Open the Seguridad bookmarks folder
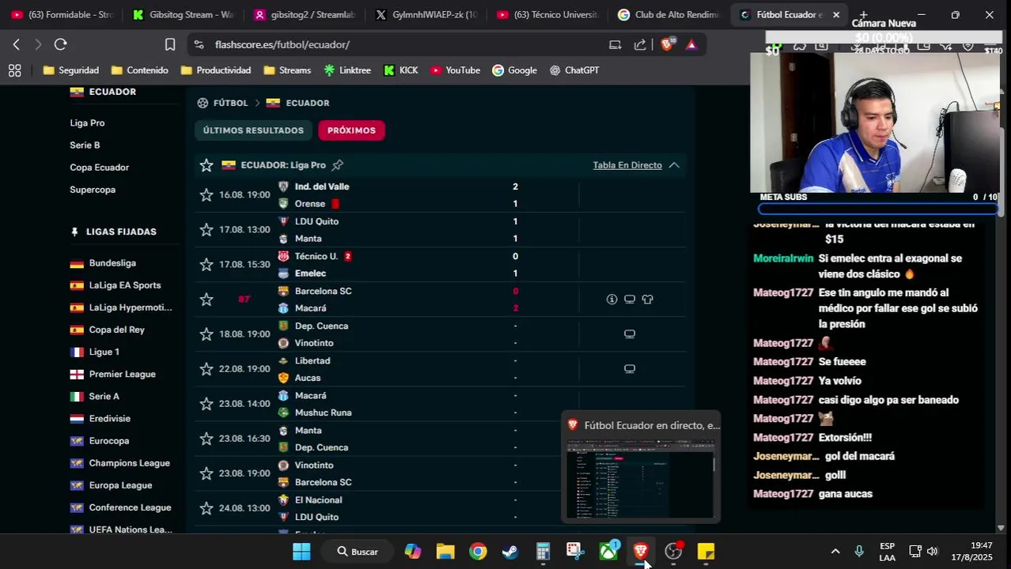The height and width of the screenshot is (569, 1011). [x=71, y=70]
